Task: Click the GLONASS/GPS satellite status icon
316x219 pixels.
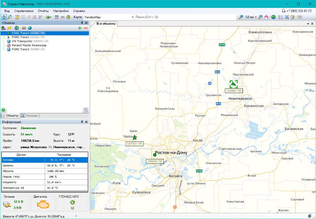Action: [72, 202]
